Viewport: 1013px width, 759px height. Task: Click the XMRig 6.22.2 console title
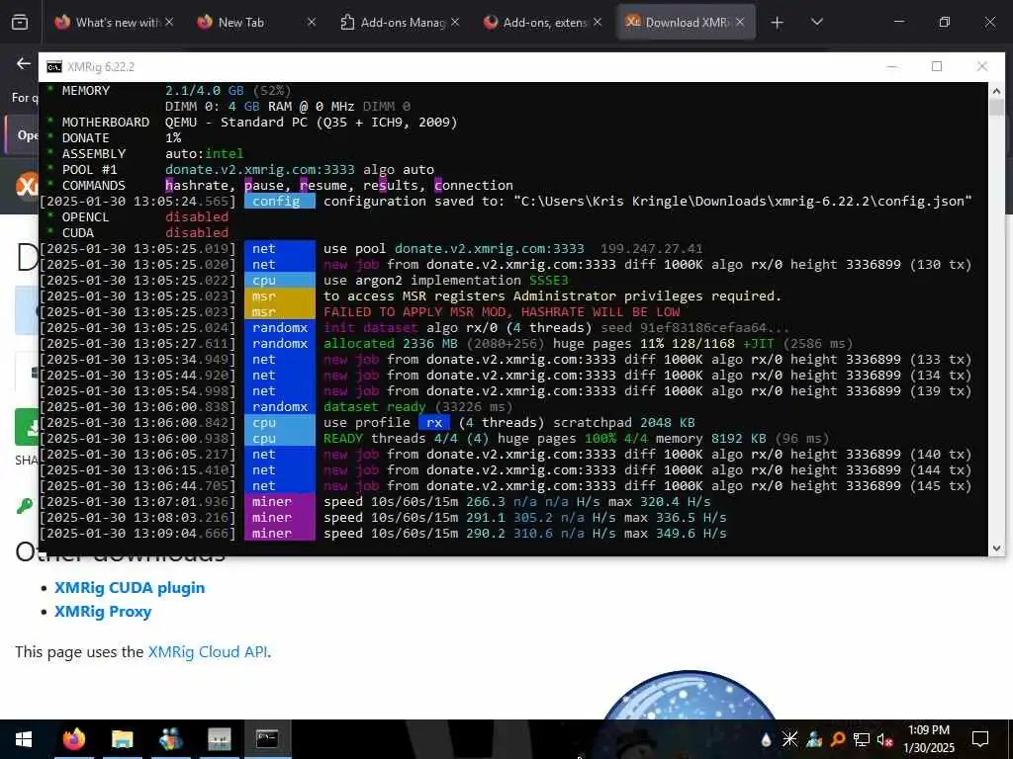tap(101, 67)
